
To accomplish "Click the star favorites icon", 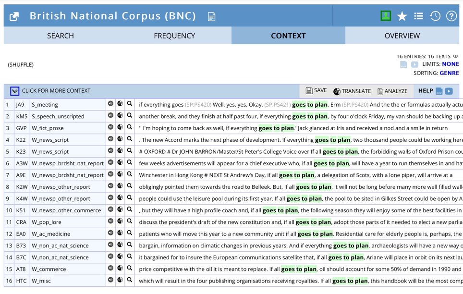I will tap(402, 16).
